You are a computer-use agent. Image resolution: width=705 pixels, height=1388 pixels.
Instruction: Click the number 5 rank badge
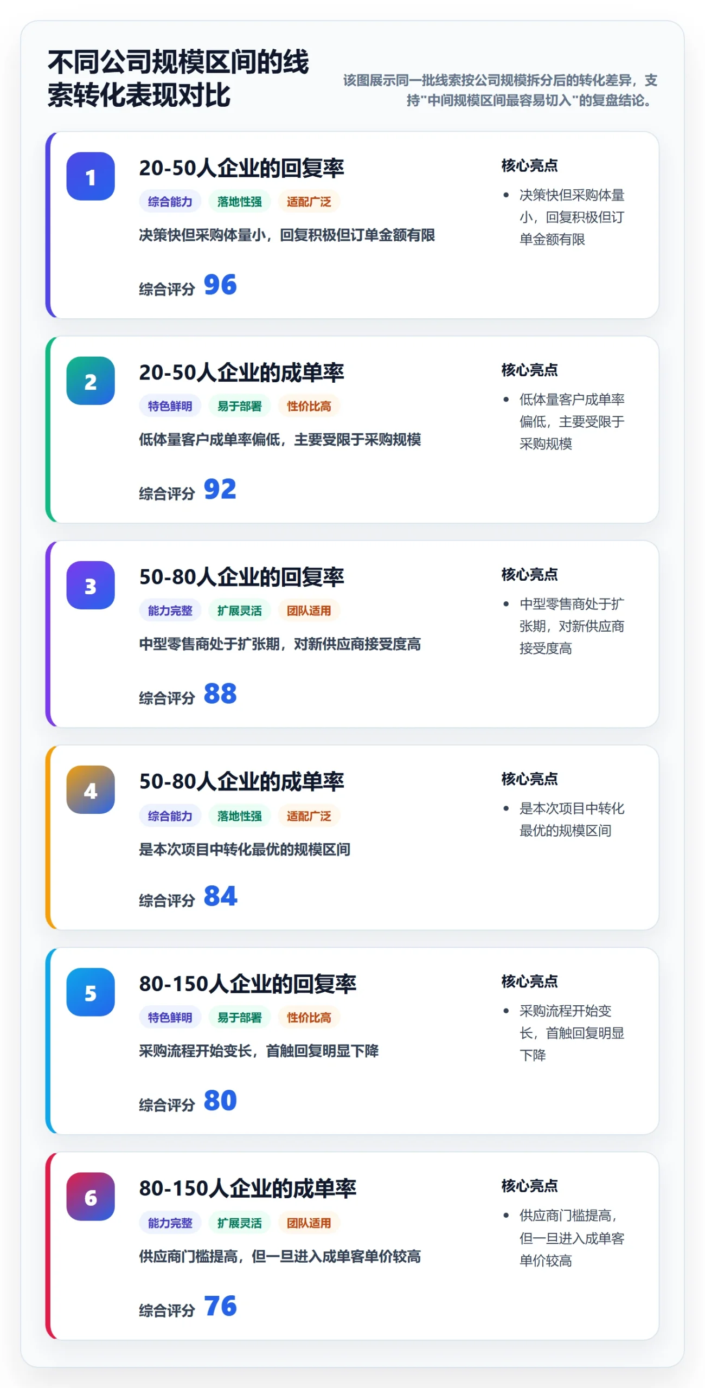91,992
